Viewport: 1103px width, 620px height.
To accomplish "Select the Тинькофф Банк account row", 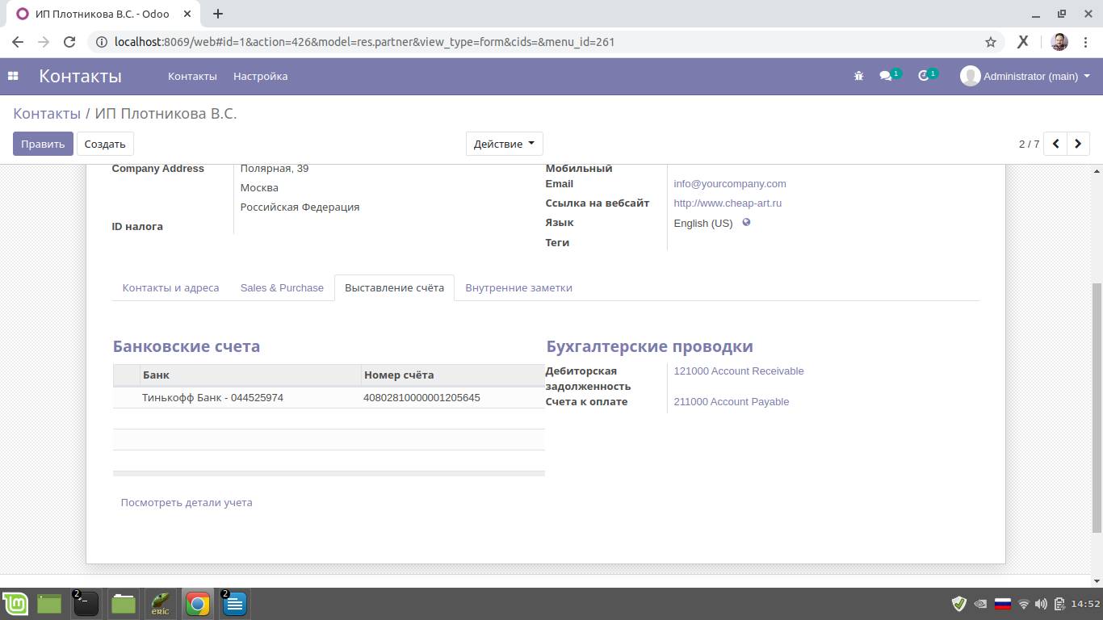I will pyautogui.click(x=212, y=398).
